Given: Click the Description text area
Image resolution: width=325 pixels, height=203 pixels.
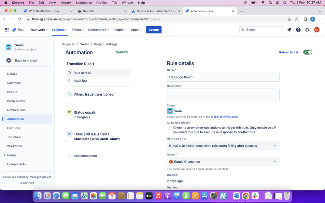Looking at the screenshot, I should [x=223, y=95].
